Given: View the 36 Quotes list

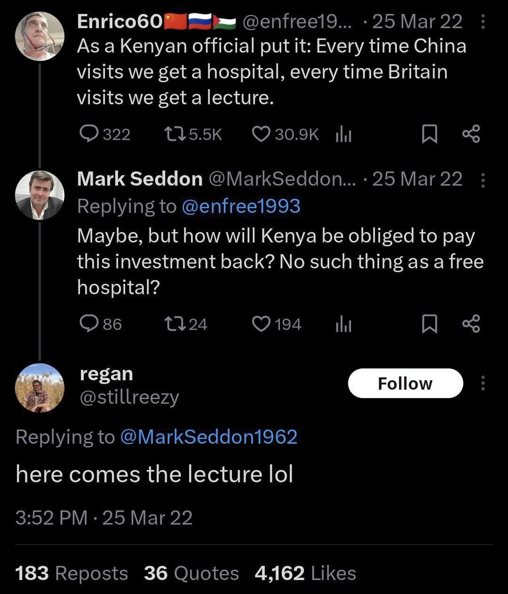Looking at the screenshot, I should pos(191,573).
